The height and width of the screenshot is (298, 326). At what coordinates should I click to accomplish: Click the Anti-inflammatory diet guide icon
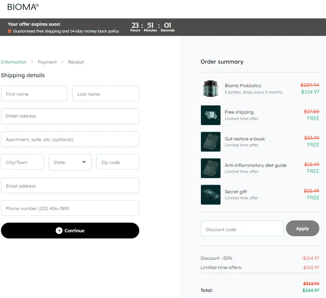click(x=211, y=168)
